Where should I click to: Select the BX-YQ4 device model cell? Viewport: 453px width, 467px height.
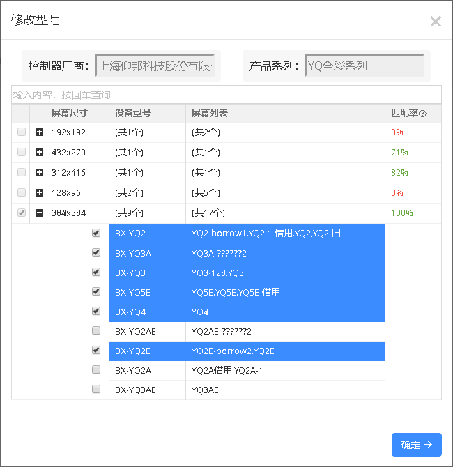(x=148, y=312)
